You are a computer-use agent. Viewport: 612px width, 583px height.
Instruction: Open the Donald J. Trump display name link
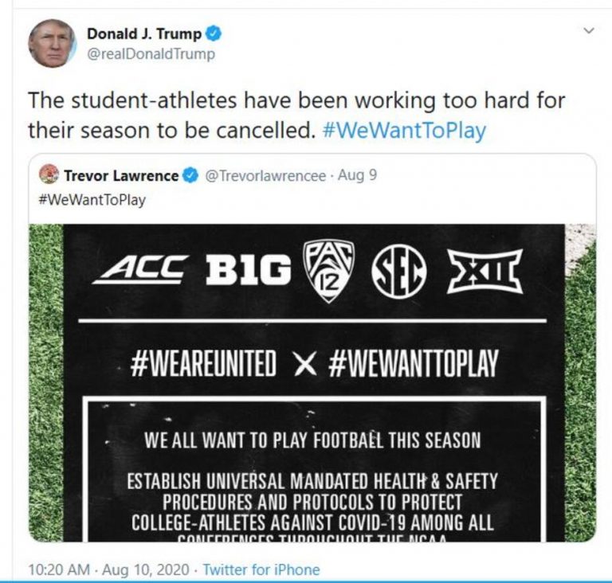(x=143, y=33)
